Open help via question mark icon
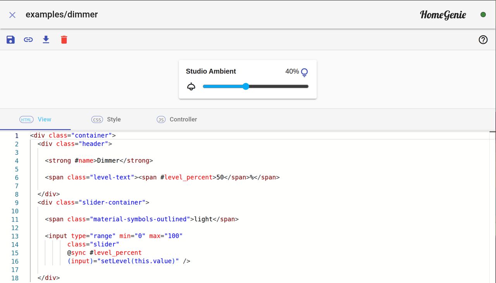This screenshot has width=496, height=283. click(483, 39)
